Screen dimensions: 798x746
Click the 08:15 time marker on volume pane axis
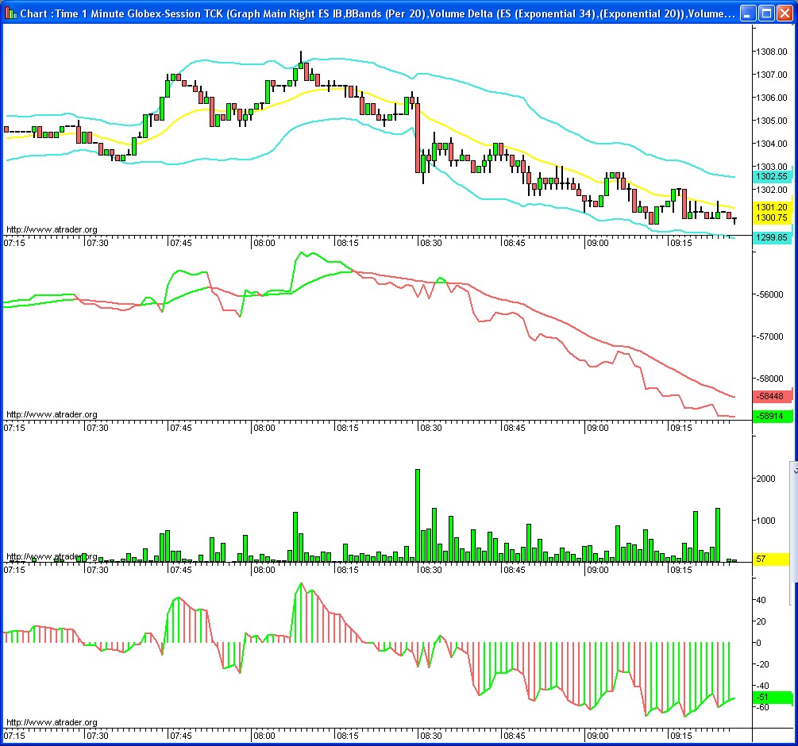click(347, 570)
